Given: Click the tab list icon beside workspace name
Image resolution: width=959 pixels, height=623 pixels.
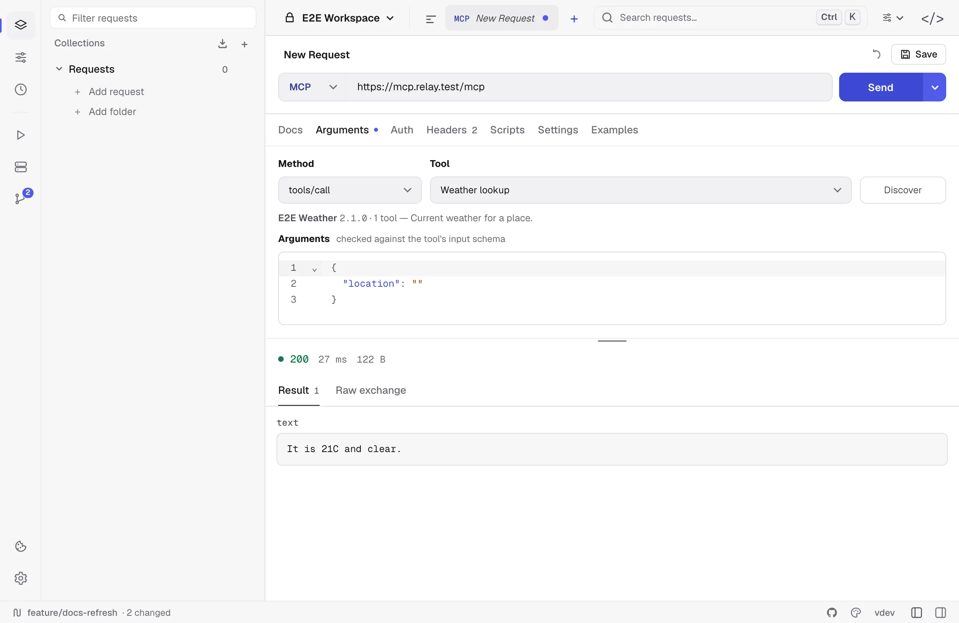Looking at the screenshot, I should (431, 18).
